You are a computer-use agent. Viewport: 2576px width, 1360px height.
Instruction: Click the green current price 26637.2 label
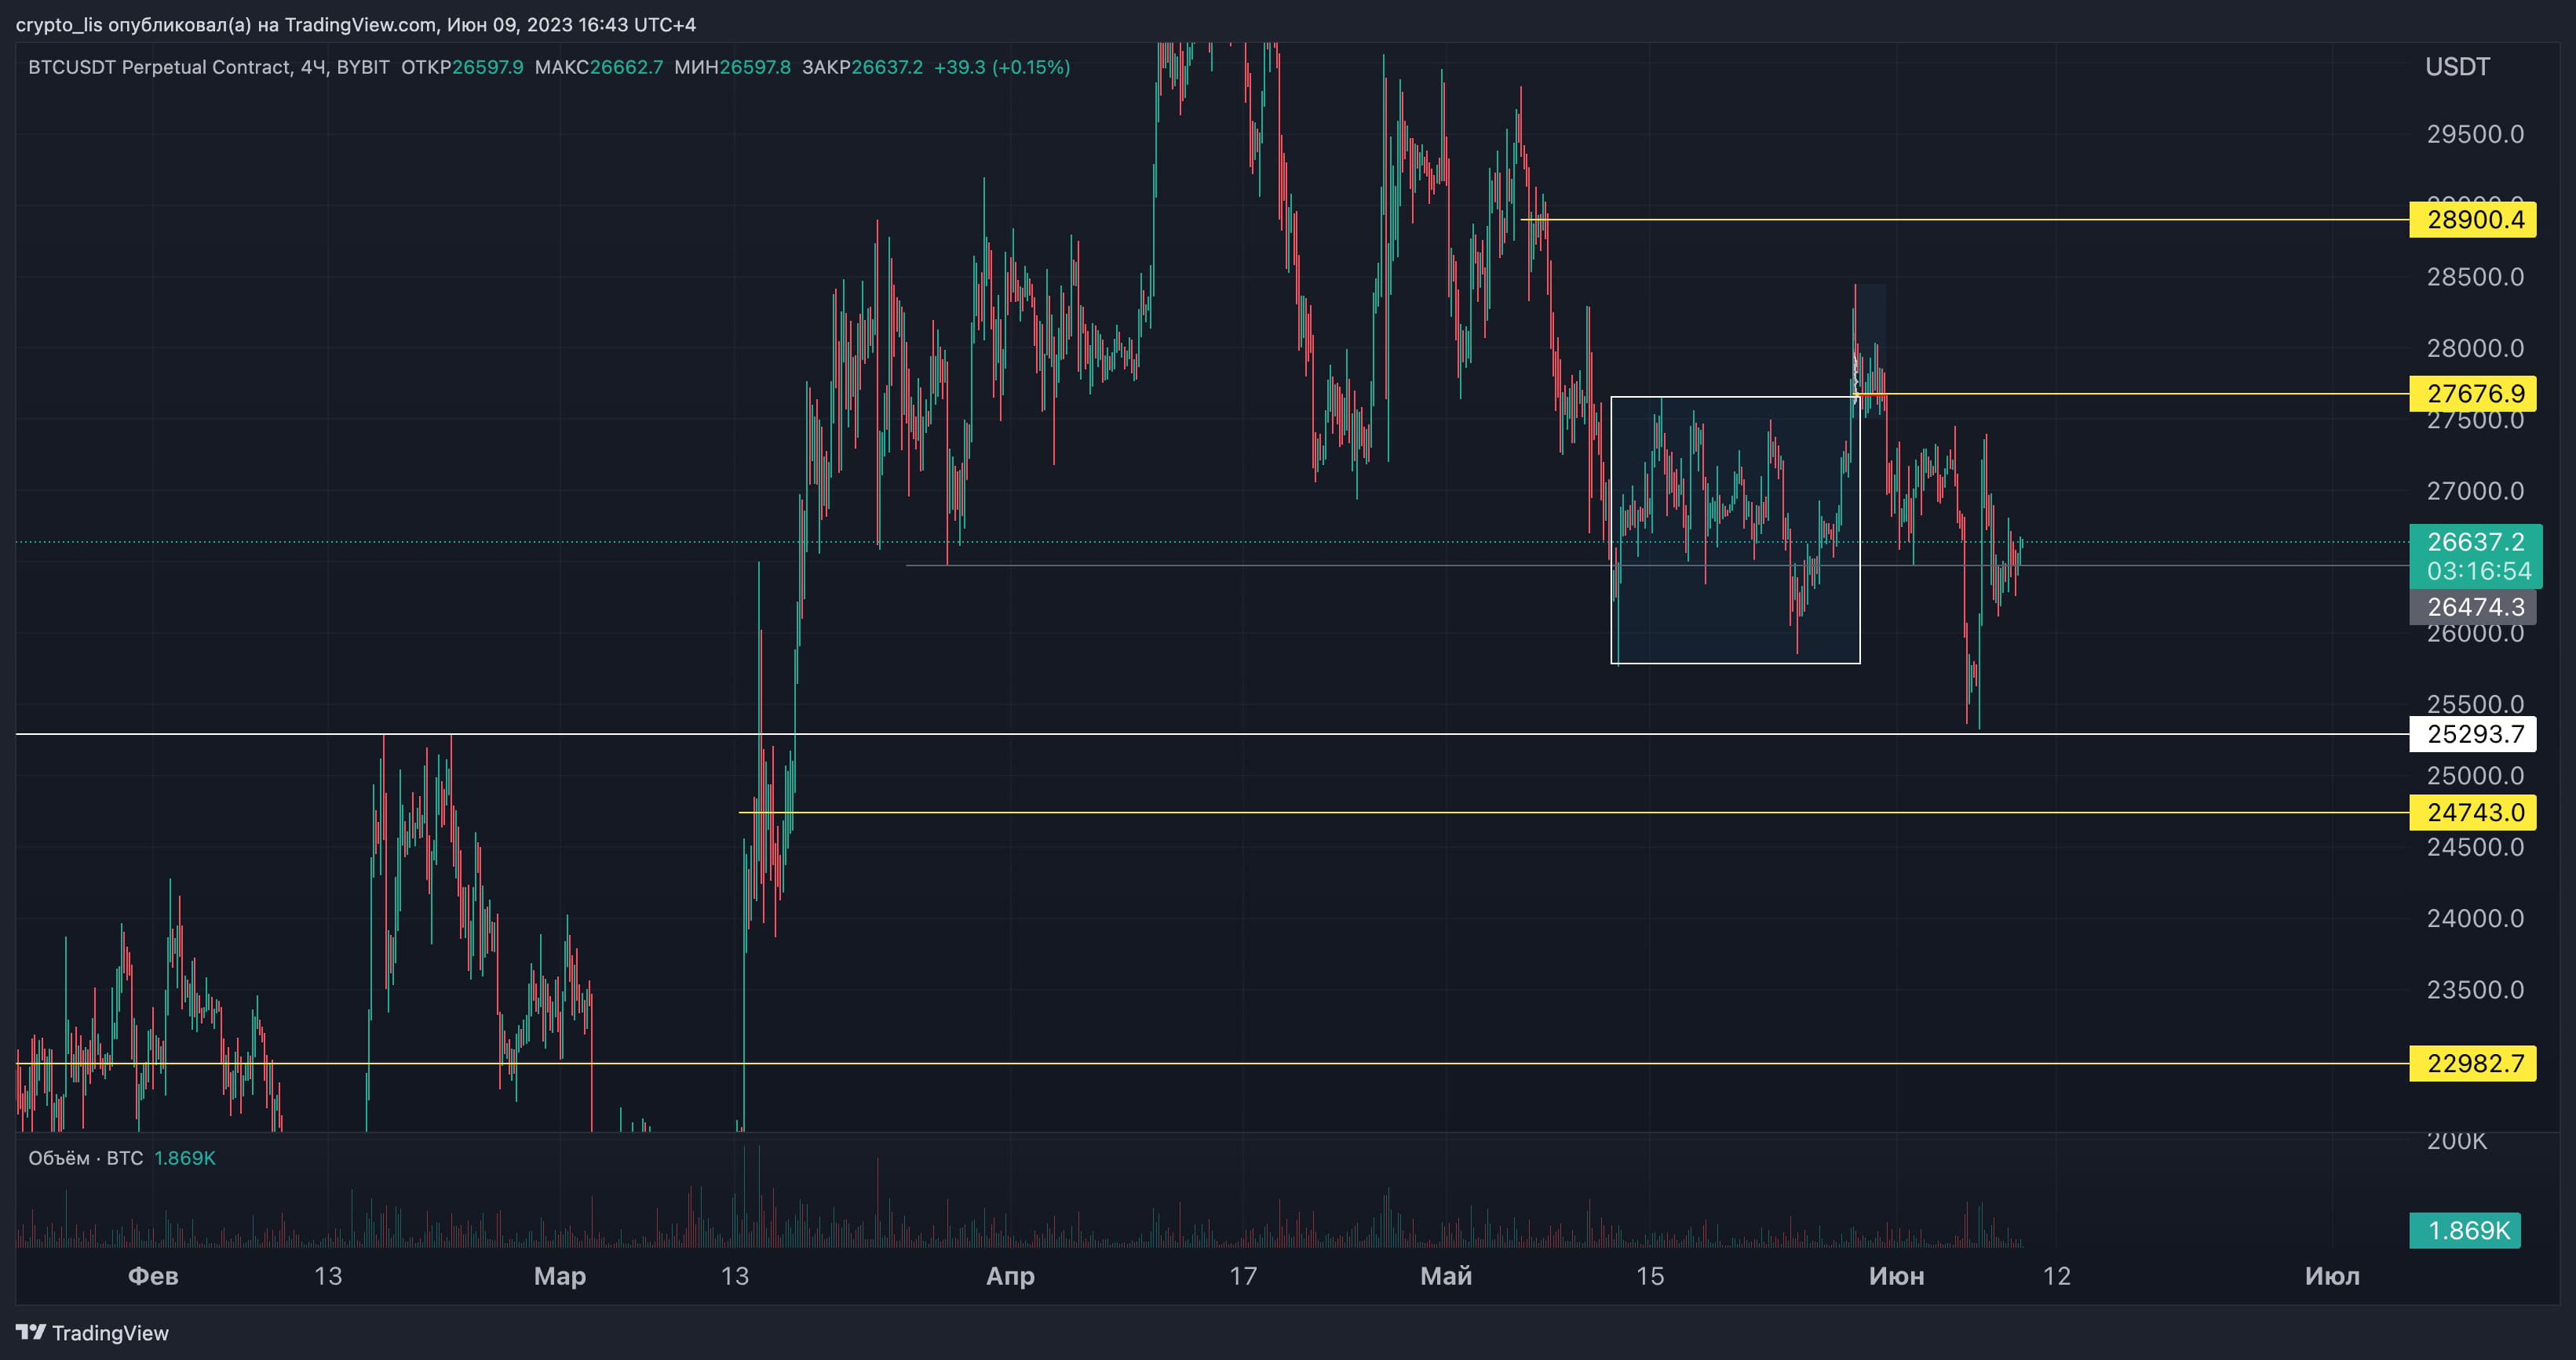coord(2475,543)
